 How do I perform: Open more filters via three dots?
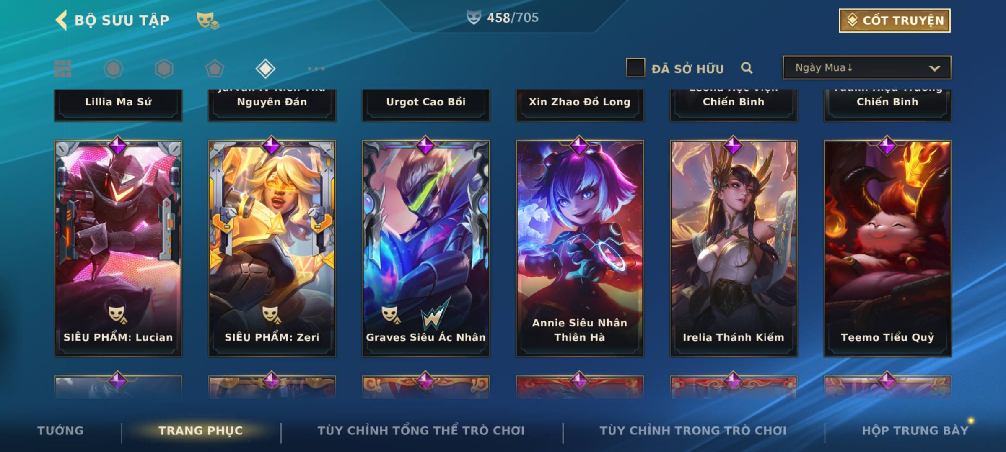pyautogui.click(x=316, y=69)
